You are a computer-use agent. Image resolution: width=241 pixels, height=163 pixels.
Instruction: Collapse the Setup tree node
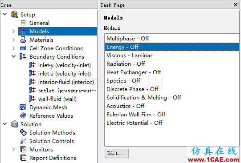(x=5, y=14)
